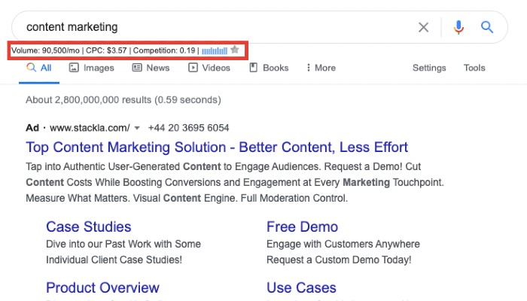Open the Tools filter options
527x301 pixels.
click(474, 68)
